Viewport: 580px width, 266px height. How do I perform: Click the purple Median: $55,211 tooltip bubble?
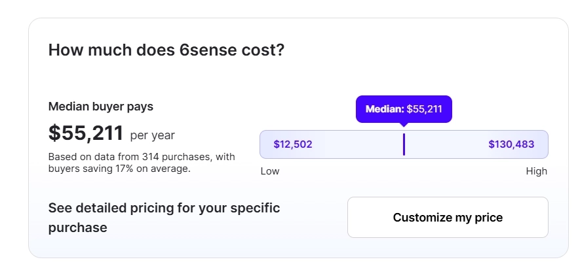[x=404, y=109]
